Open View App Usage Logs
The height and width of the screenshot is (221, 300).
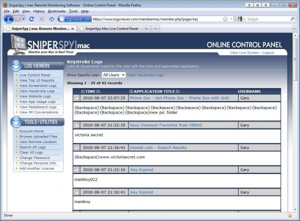pyautogui.click(x=37, y=101)
